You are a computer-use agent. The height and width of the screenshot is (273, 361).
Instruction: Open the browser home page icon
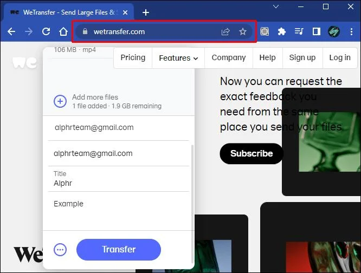[63, 31]
